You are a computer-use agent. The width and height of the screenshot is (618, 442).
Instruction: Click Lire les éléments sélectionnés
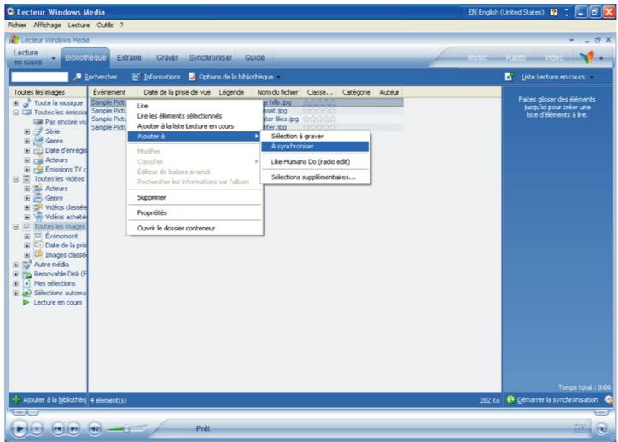195,116
